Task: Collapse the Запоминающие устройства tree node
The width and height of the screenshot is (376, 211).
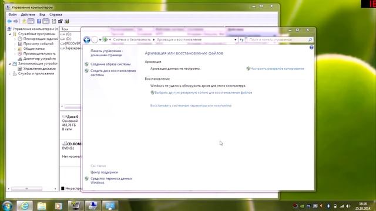Action: (x=10, y=64)
